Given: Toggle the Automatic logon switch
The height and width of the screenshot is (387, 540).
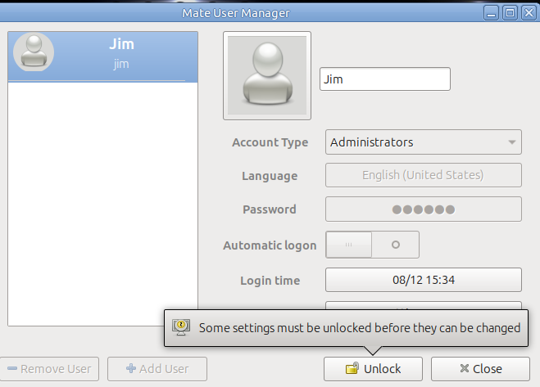Looking at the screenshot, I should (x=372, y=245).
